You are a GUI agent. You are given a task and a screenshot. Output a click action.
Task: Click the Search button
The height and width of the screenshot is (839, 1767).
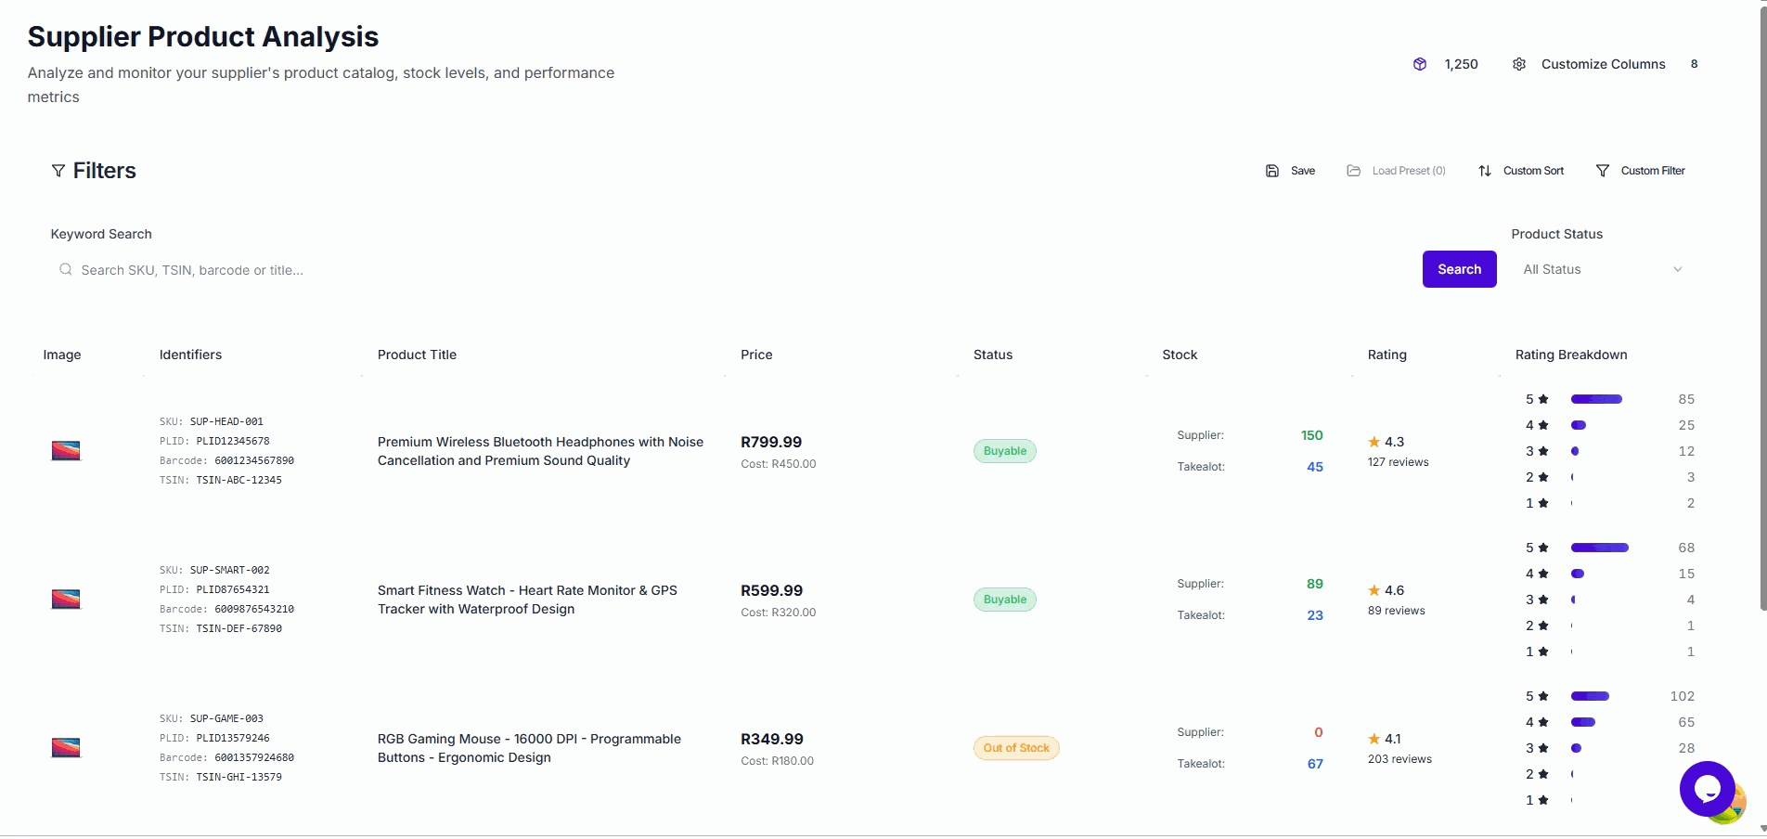[x=1460, y=269]
